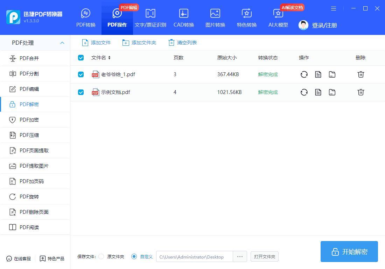Click the retry icon for 老爷爷给_1.pdf
The width and height of the screenshot is (385, 269).
click(x=304, y=74)
